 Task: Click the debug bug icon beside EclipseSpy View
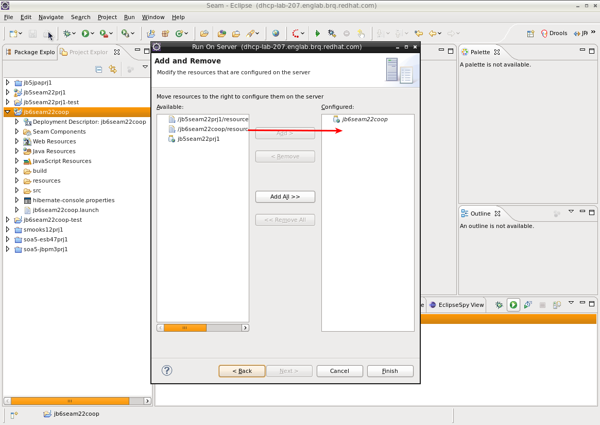click(x=499, y=305)
